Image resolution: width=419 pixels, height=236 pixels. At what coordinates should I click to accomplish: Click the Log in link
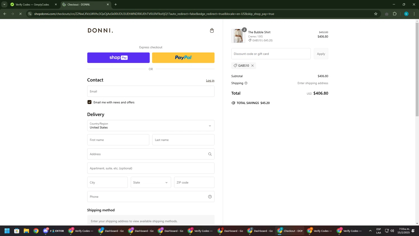click(x=210, y=81)
